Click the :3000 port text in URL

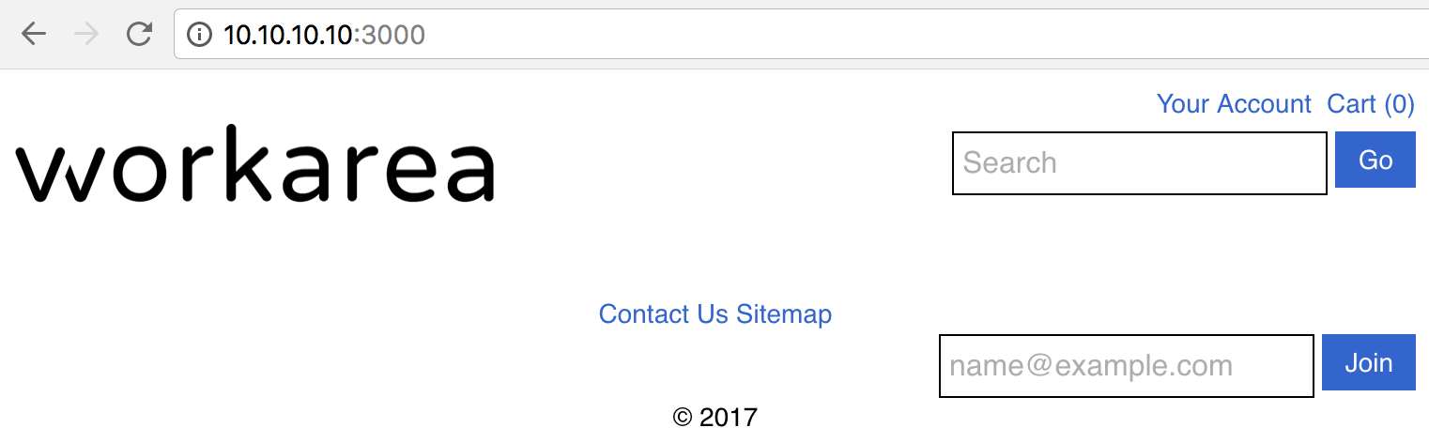(x=389, y=35)
